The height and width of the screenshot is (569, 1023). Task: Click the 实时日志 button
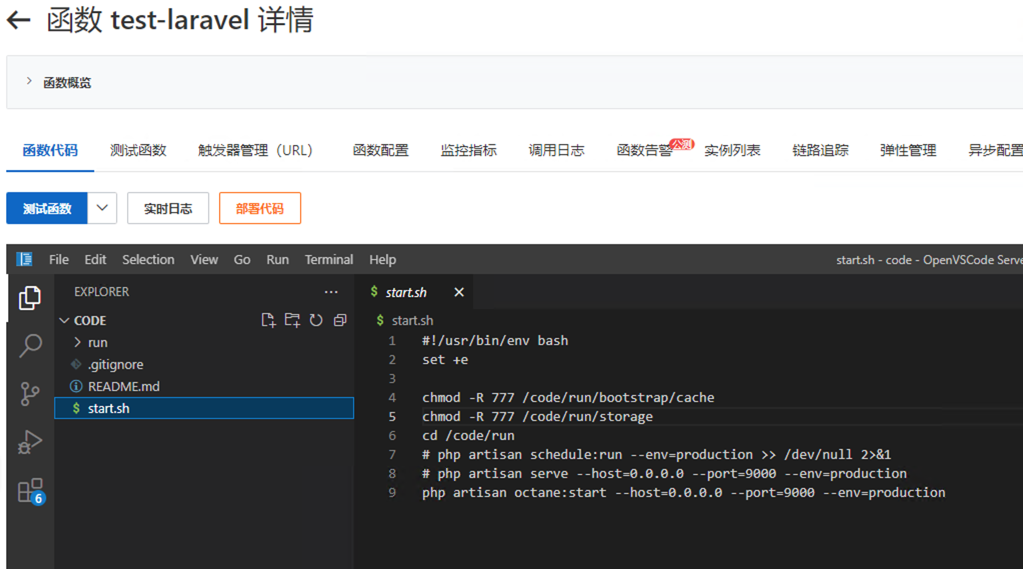click(168, 208)
